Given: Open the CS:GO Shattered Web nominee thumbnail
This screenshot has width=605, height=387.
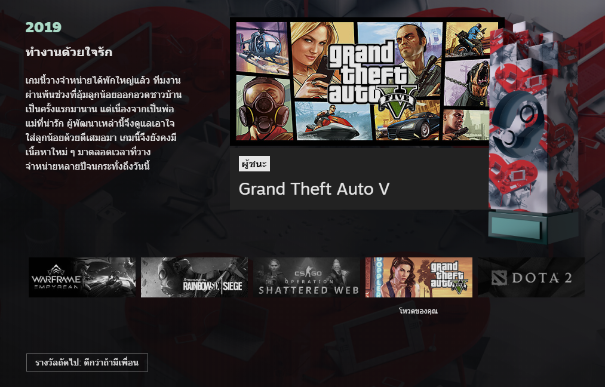Looking at the screenshot, I should pyautogui.click(x=307, y=278).
